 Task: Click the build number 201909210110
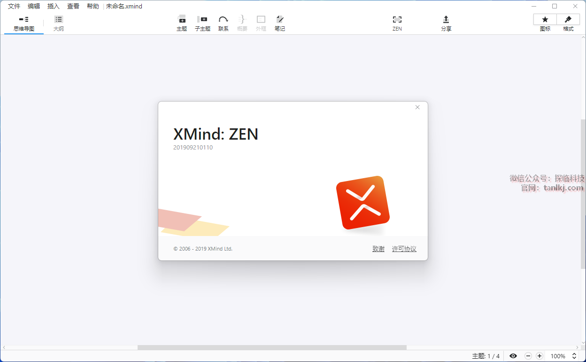pos(193,147)
